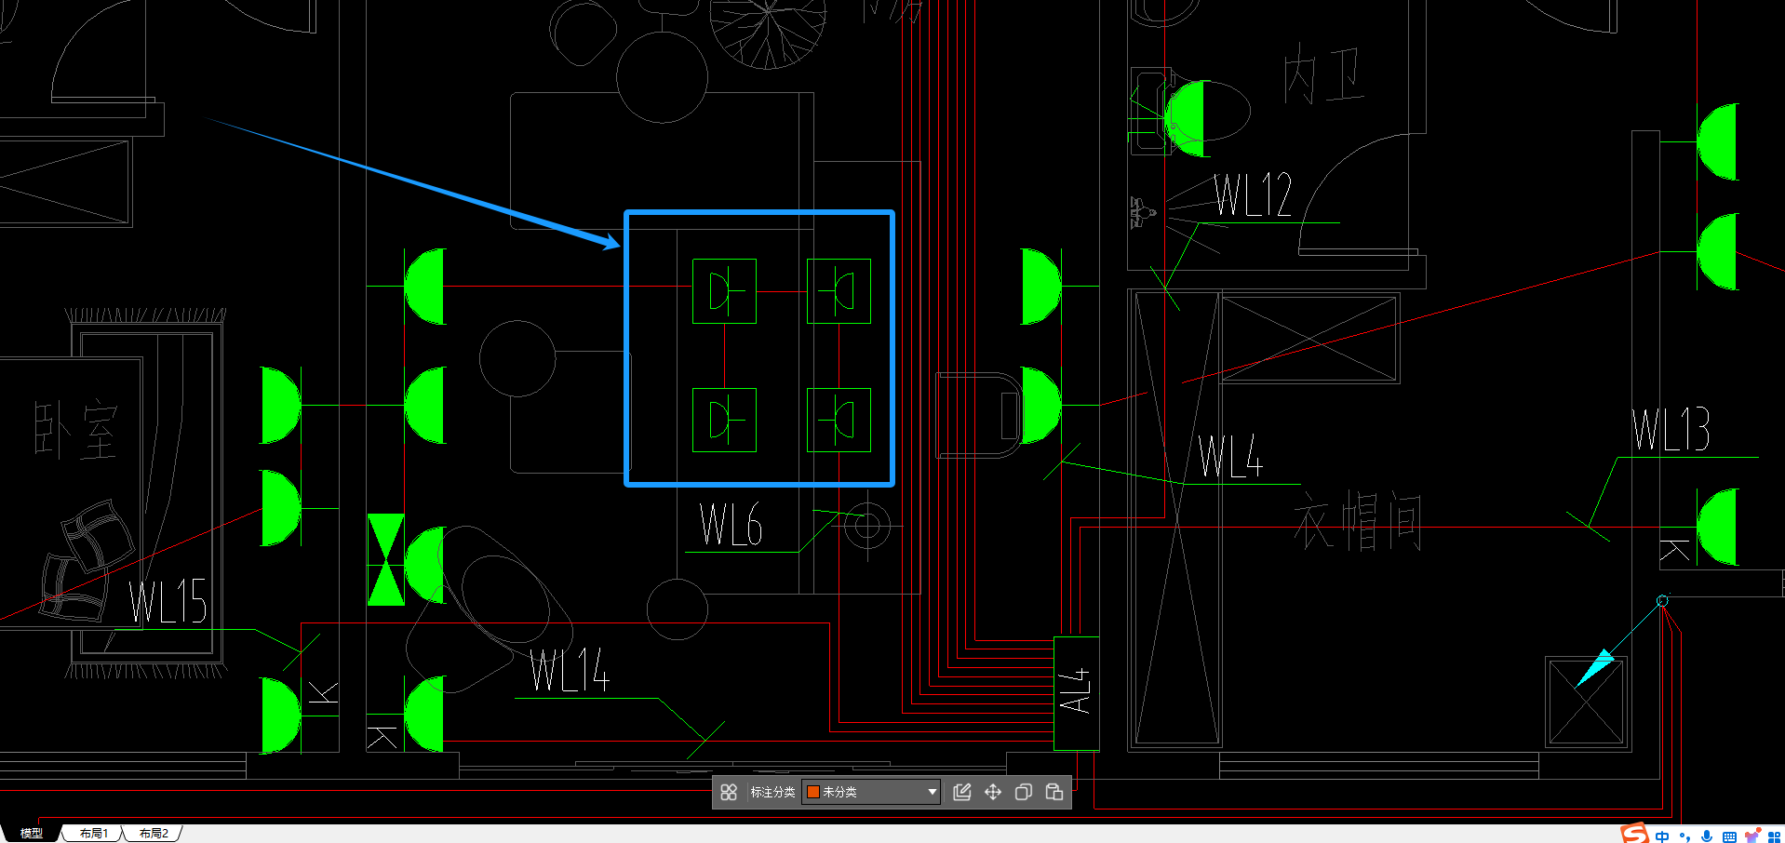The height and width of the screenshot is (843, 1785).
Task: Select the WL15 circuit label
Action: (168, 601)
